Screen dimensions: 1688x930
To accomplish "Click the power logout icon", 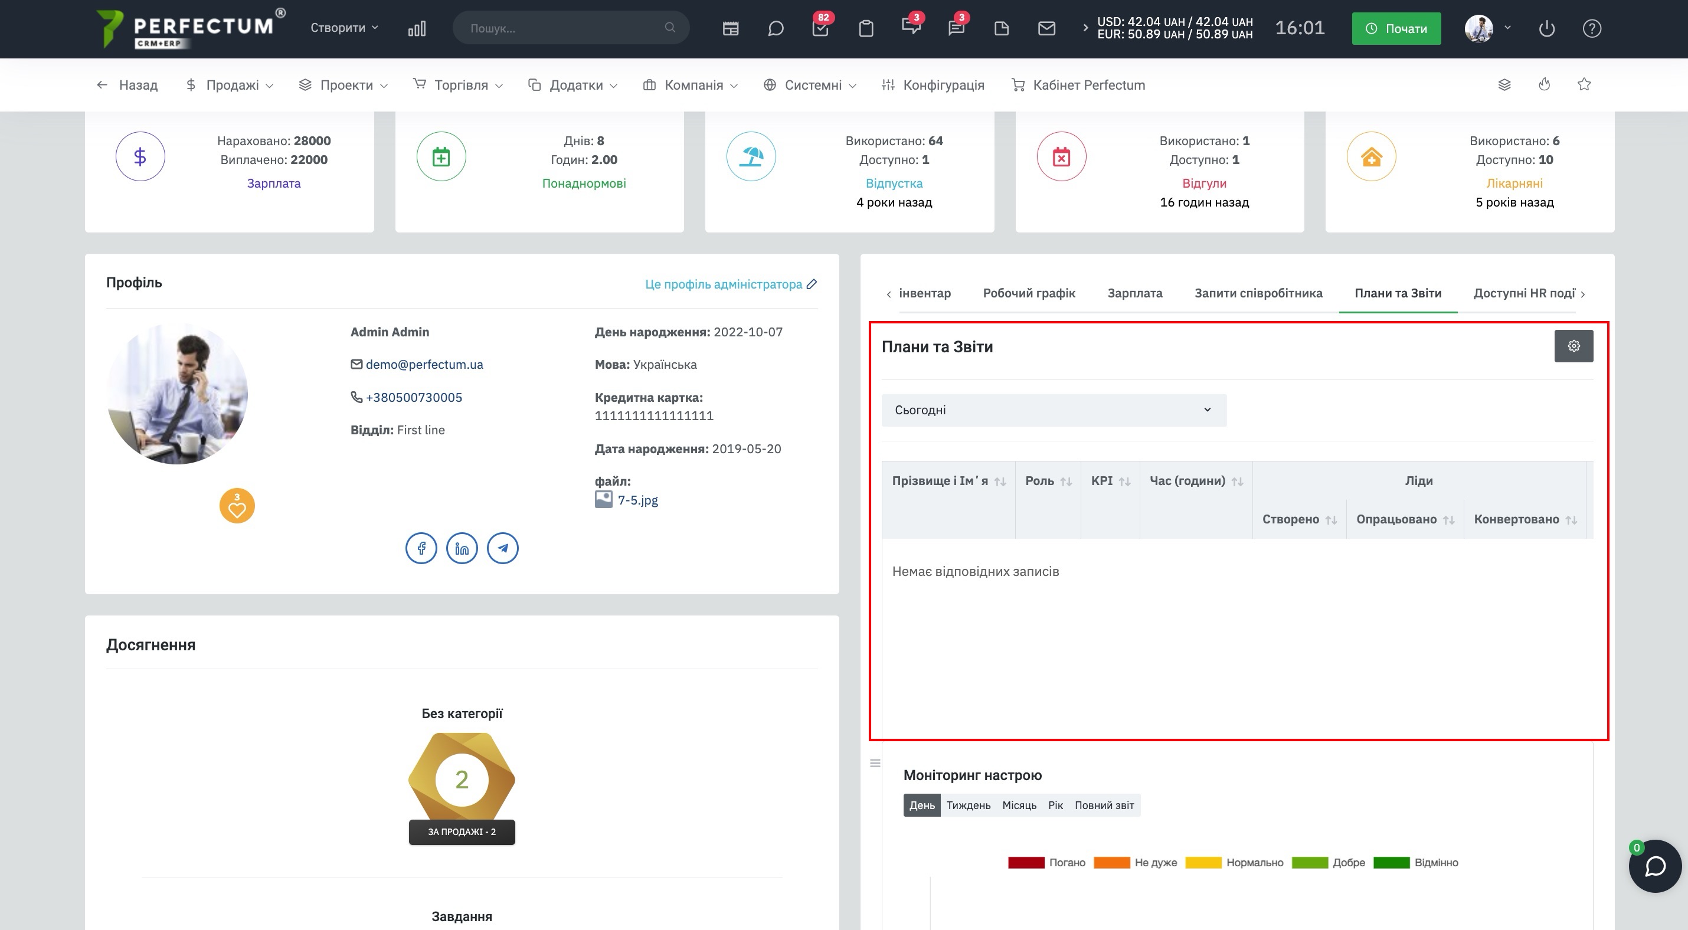I will click(x=1546, y=28).
